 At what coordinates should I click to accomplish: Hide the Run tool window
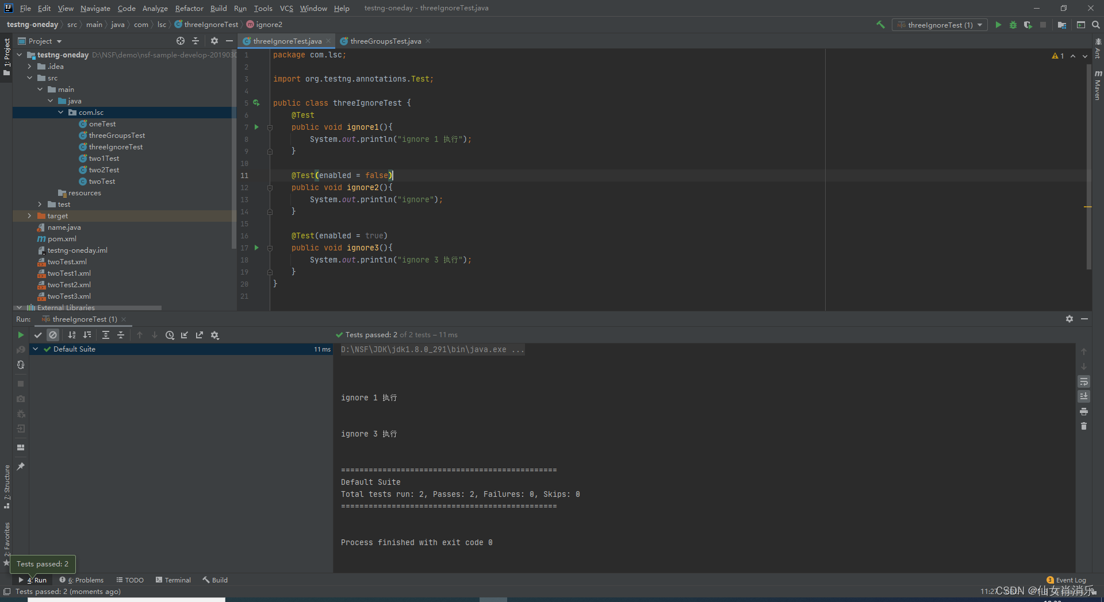coord(1084,319)
